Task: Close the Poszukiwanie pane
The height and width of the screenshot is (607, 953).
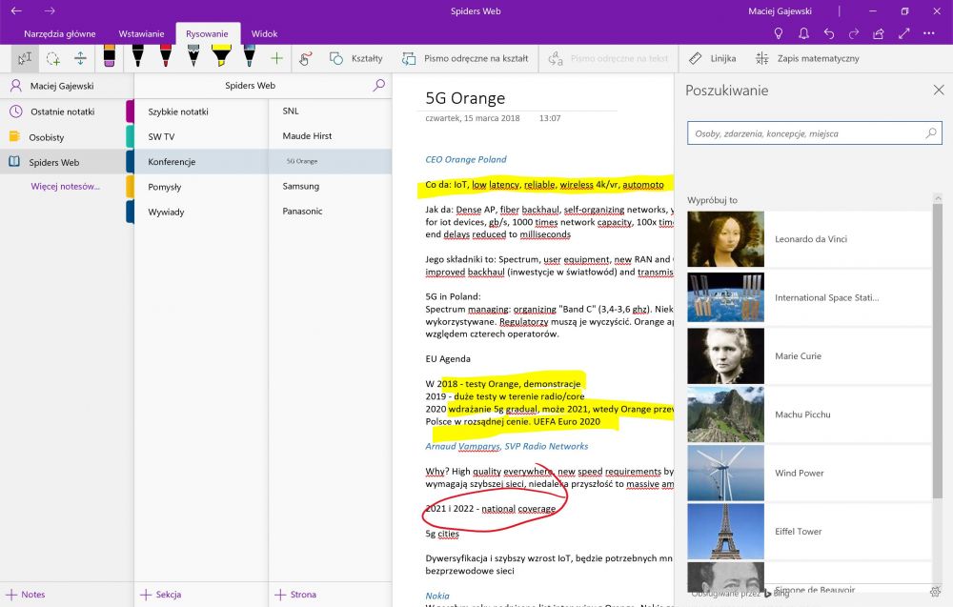Action: coord(939,90)
